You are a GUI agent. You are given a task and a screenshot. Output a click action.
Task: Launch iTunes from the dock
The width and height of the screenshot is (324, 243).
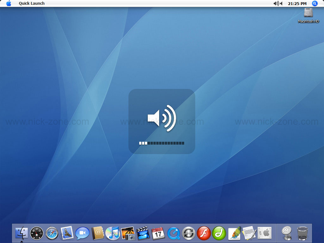click(x=113, y=233)
